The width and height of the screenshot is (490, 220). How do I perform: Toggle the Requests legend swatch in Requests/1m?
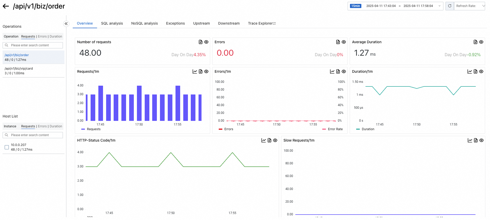coord(83,129)
